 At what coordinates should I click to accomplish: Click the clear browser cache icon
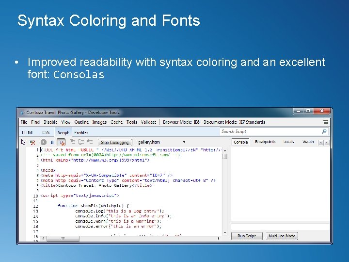[32, 142]
